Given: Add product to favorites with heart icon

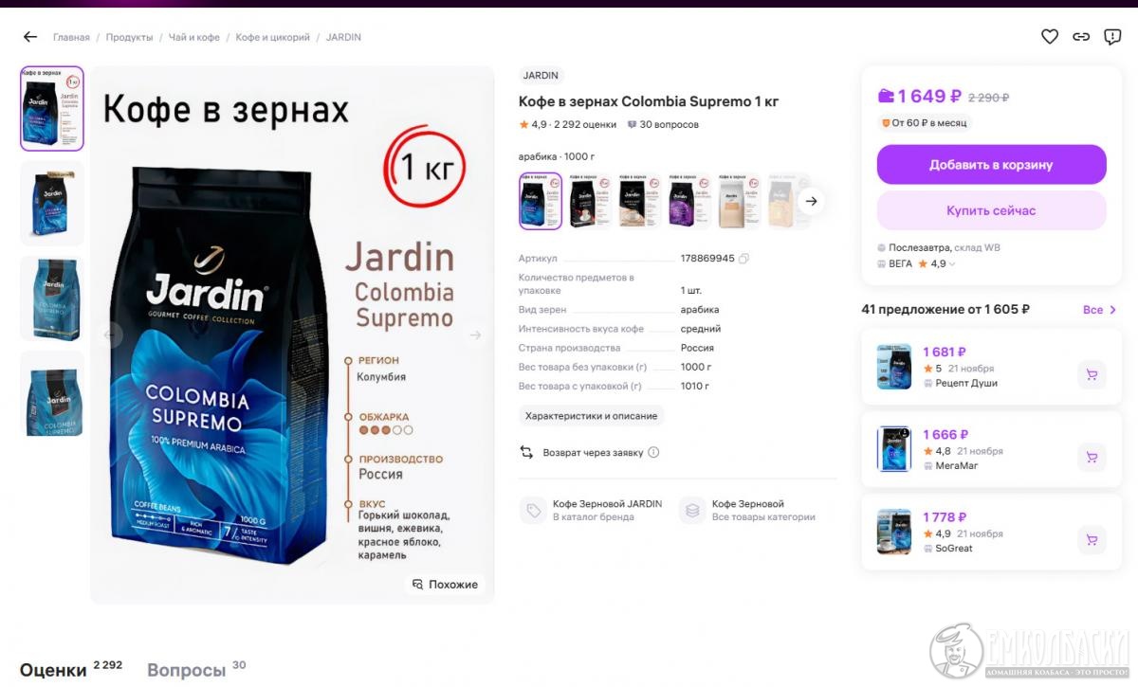Looking at the screenshot, I should [x=1050, y=37].
